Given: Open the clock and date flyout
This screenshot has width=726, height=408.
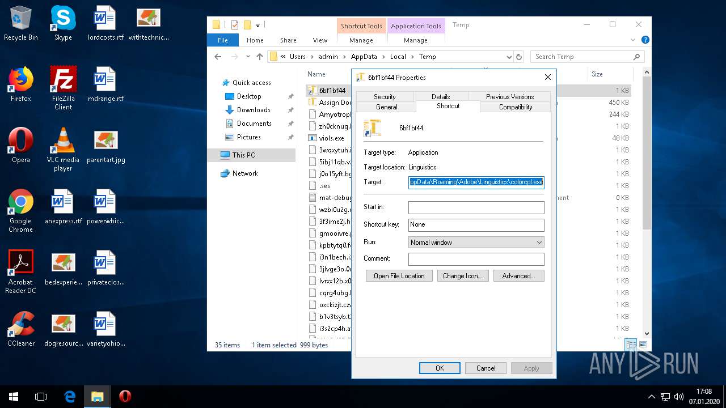Looking at the screenshot, I should (x=704, y=397).
